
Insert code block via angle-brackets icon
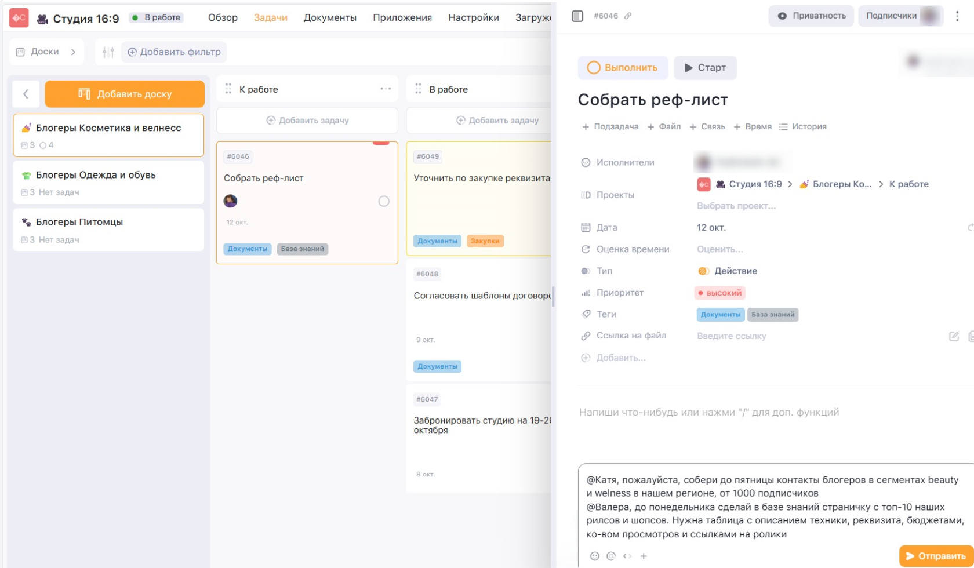(627, 556)
